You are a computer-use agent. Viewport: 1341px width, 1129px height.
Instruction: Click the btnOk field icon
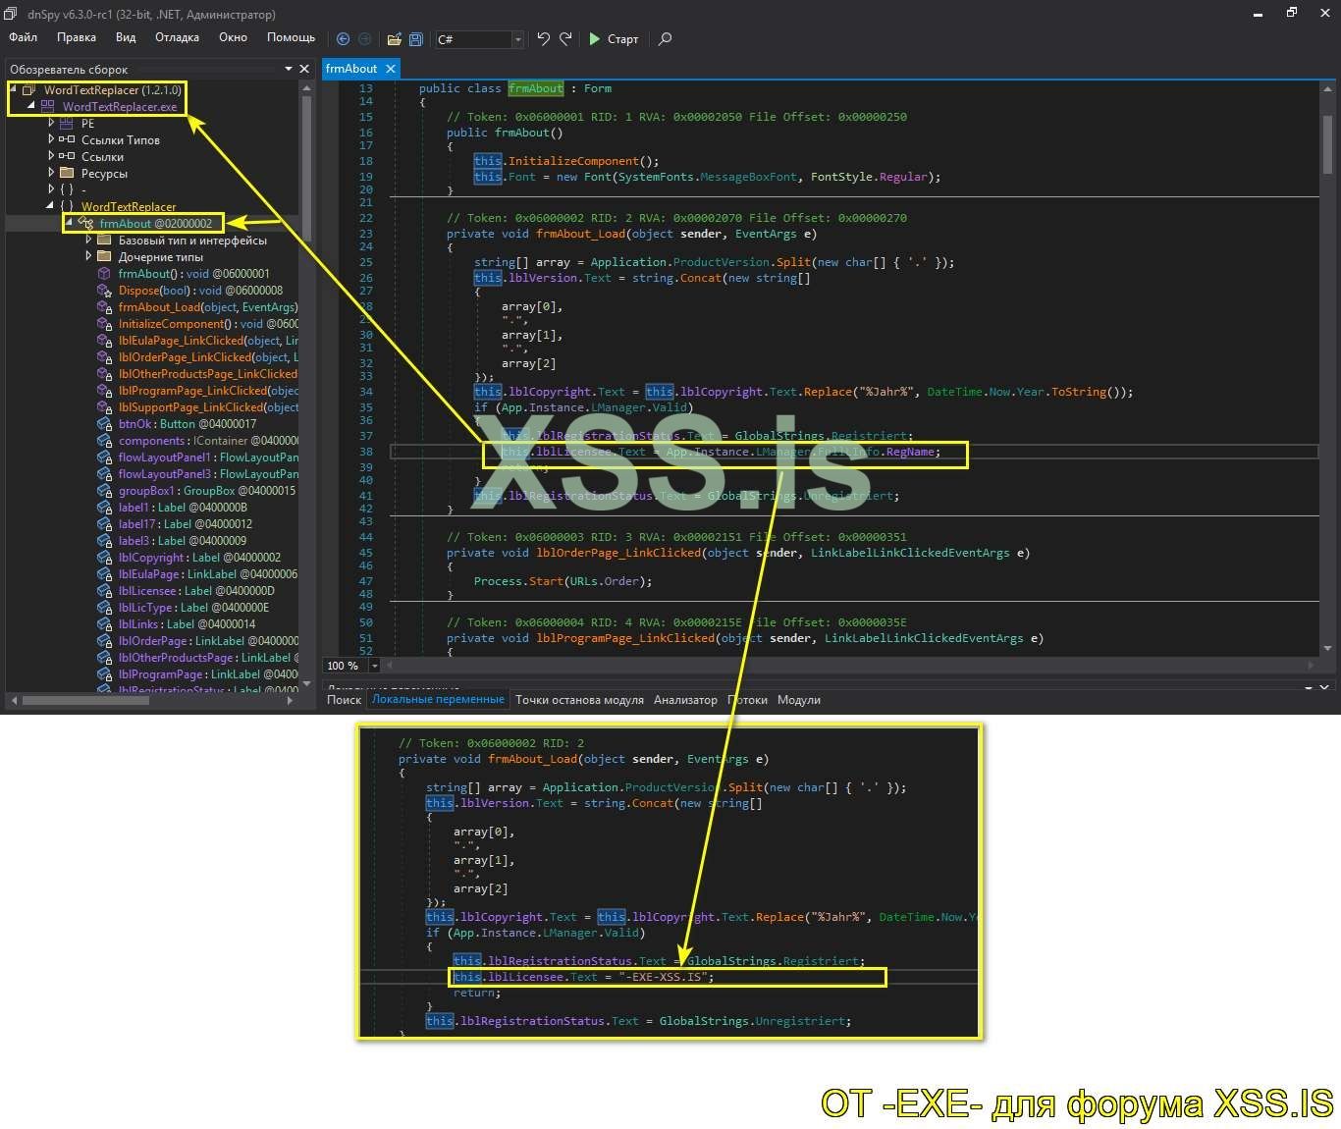point(104,424)
